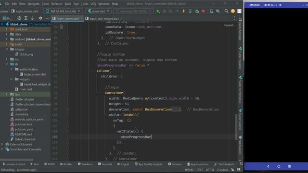This screenshot has width=308, height=173.
Task: Click Android back button on device mirror
Action: [x=268, y=166]
